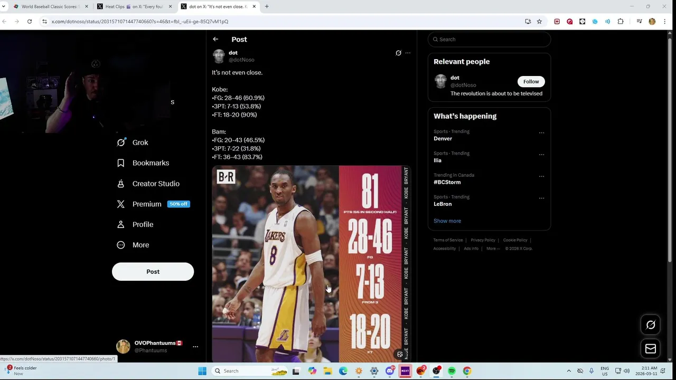Expand the footer More options
Image resolution: width=676 pixels, height=380 pixels.
[492, 249]
